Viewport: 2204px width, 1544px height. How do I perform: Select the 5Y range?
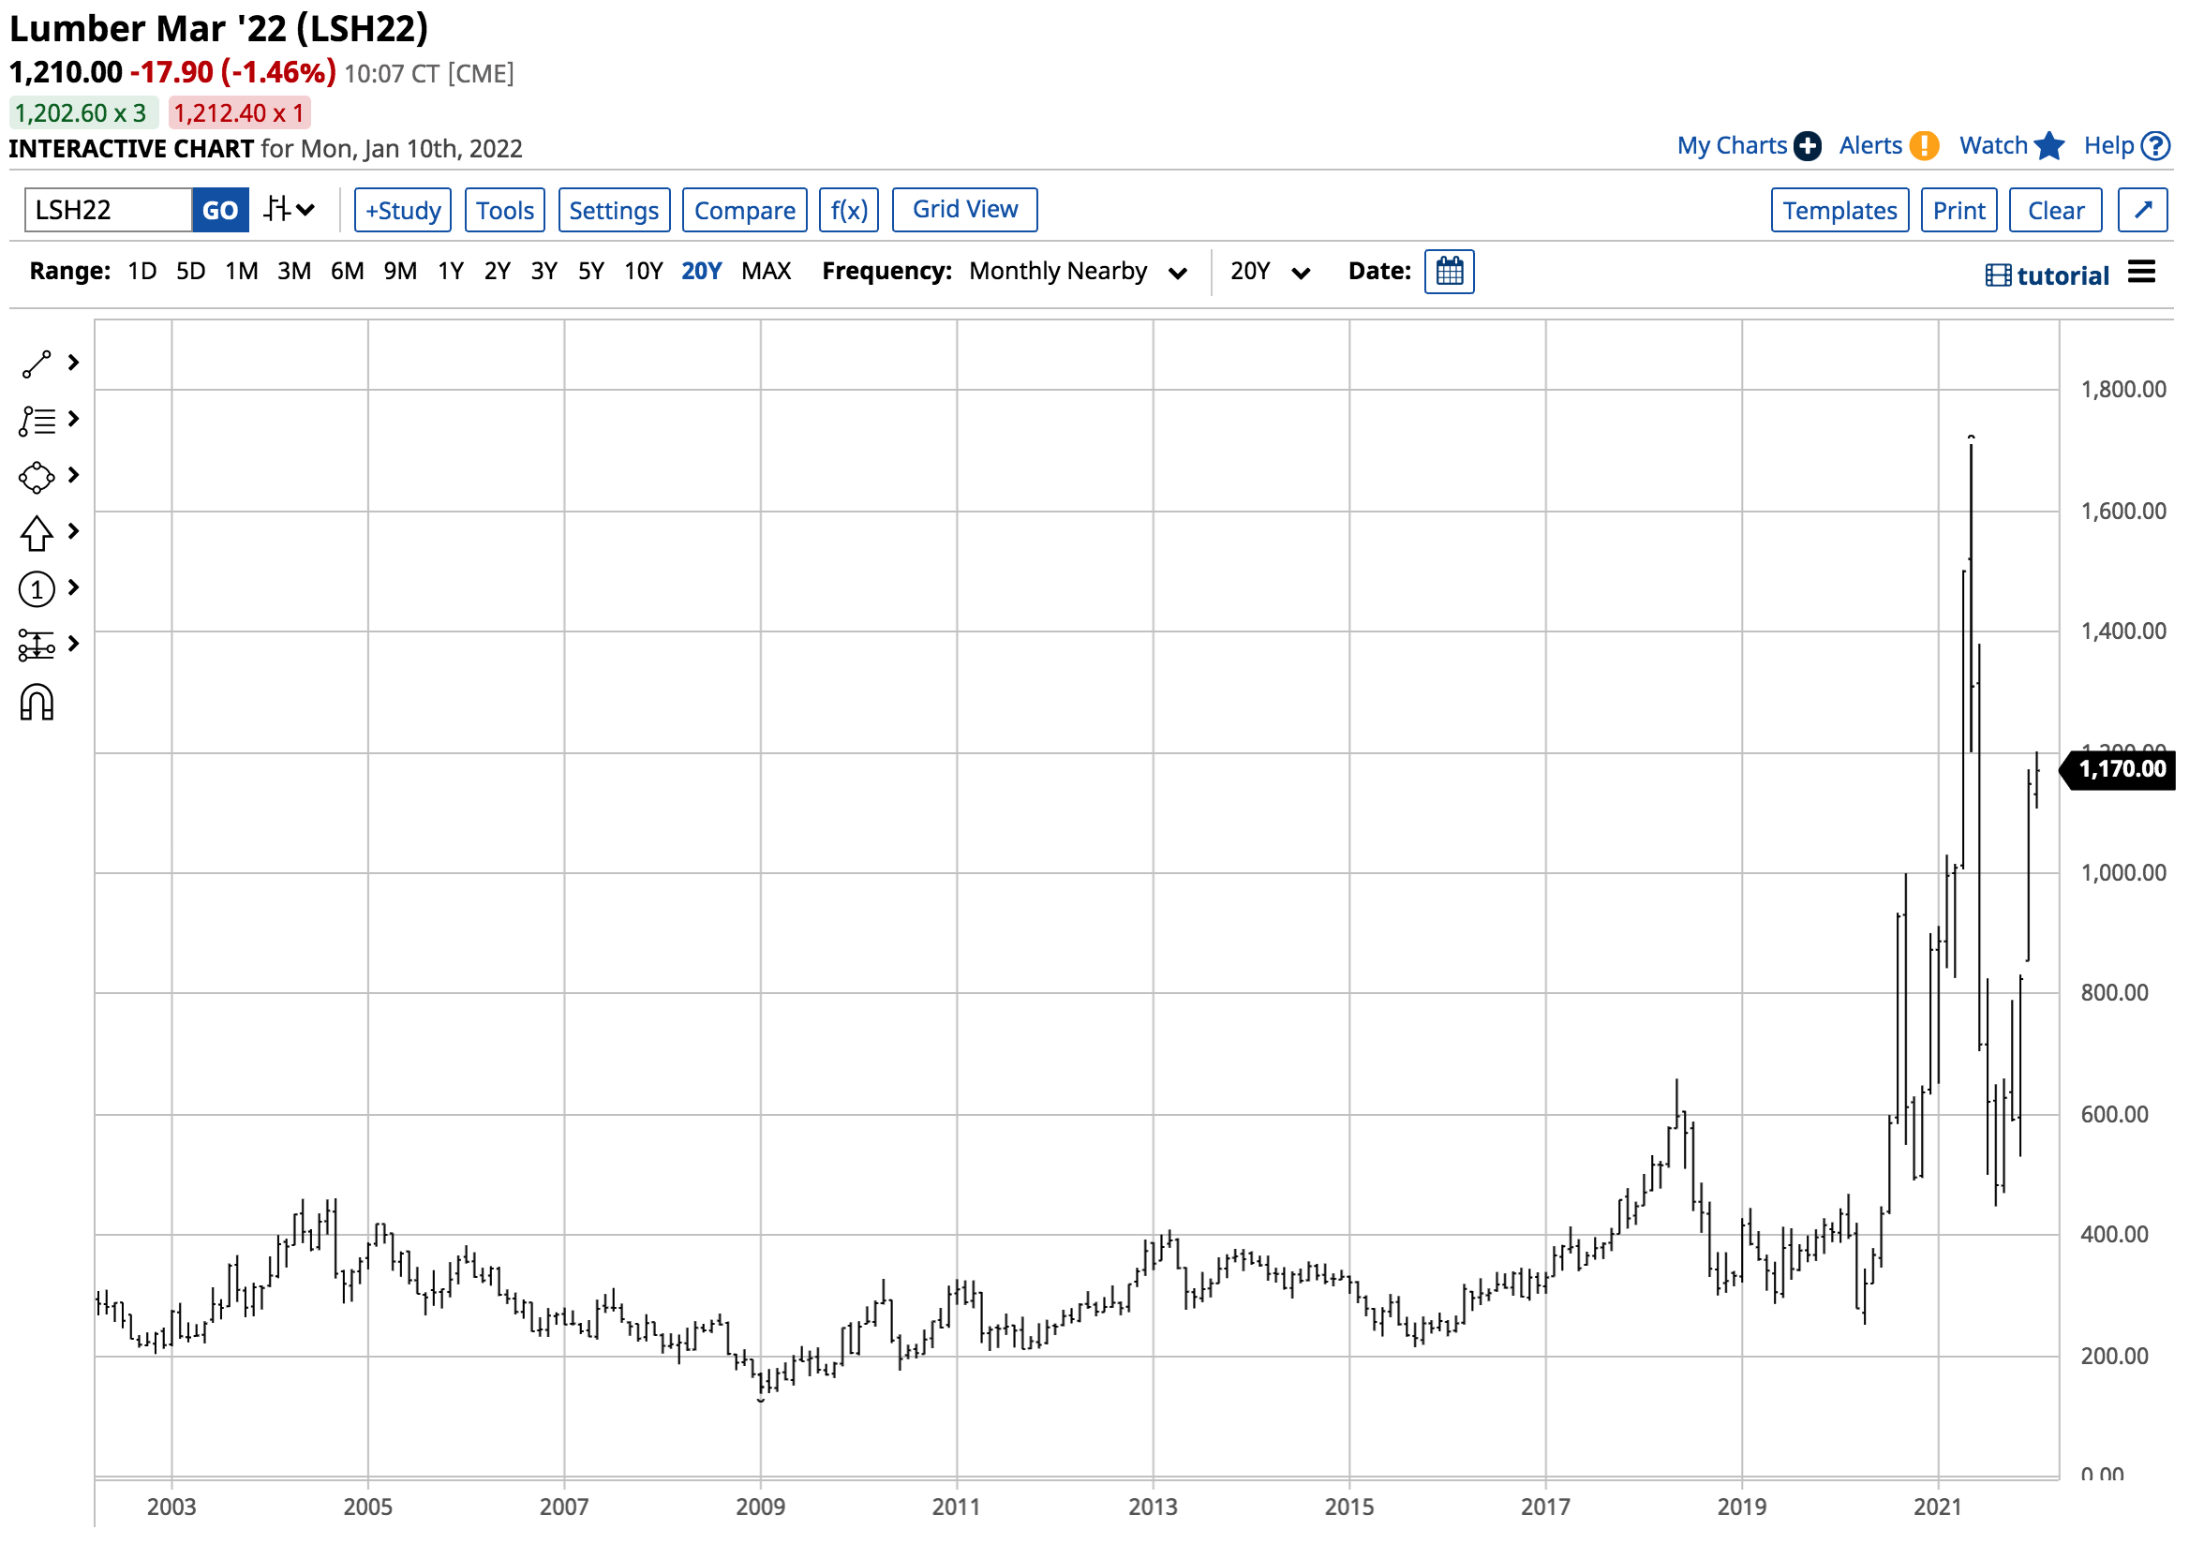pos(591,271)
